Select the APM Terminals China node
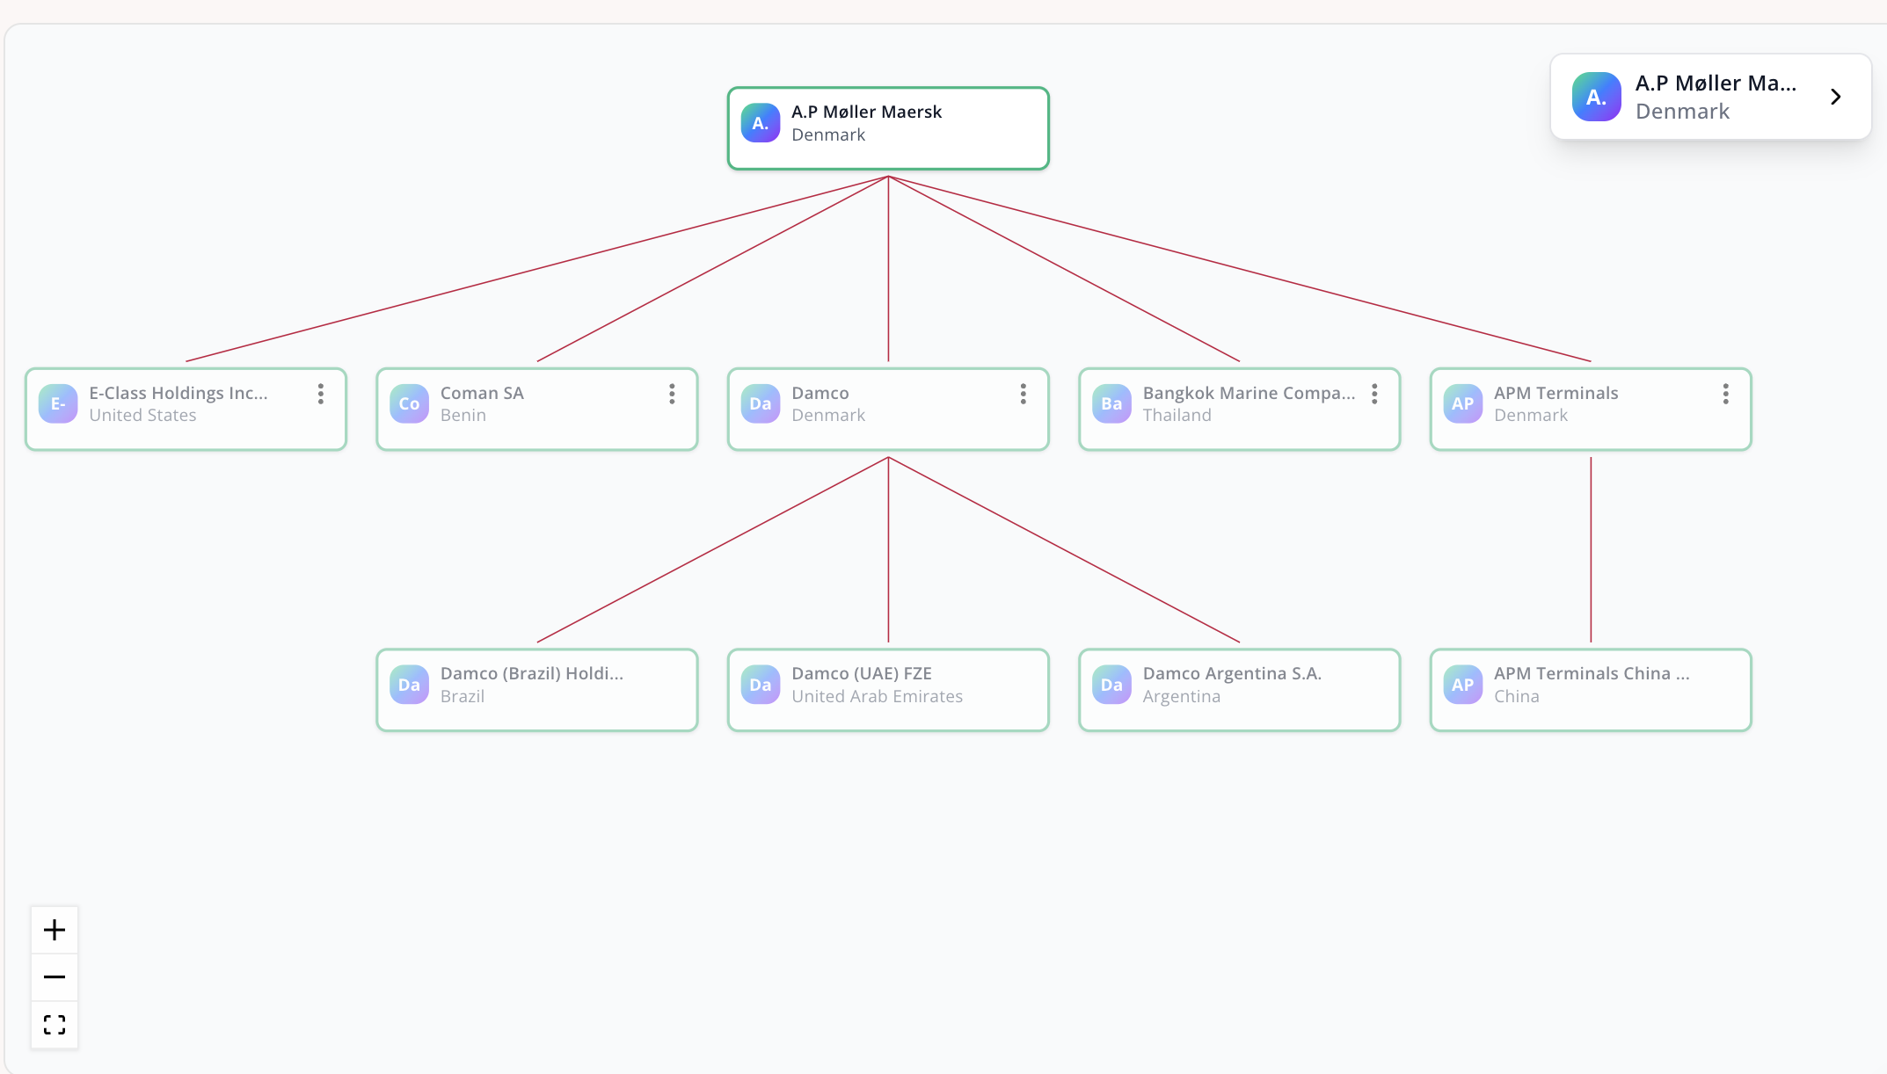 [x=1591, y=690]
